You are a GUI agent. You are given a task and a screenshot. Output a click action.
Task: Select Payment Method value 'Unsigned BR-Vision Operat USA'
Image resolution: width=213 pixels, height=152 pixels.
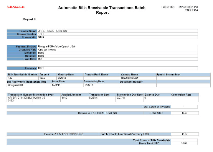[x=56, y=46]
